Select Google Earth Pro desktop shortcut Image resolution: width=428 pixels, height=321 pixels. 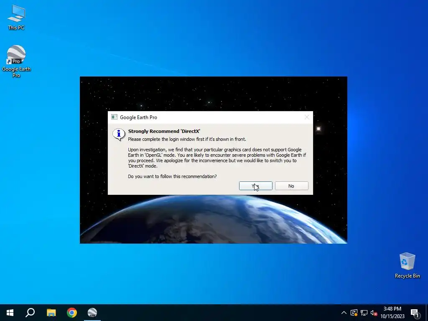[16, 61]
